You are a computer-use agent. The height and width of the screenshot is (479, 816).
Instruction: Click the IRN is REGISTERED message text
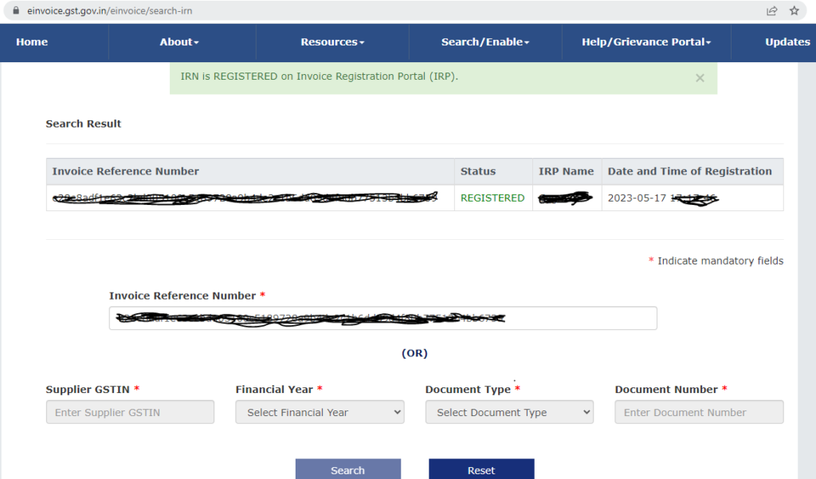click(319, 77)
